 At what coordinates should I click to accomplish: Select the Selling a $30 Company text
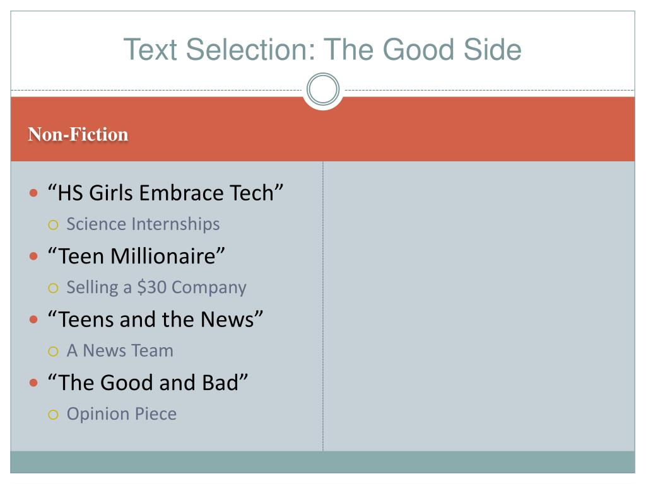pyautogui.click(x=156, y=287)
